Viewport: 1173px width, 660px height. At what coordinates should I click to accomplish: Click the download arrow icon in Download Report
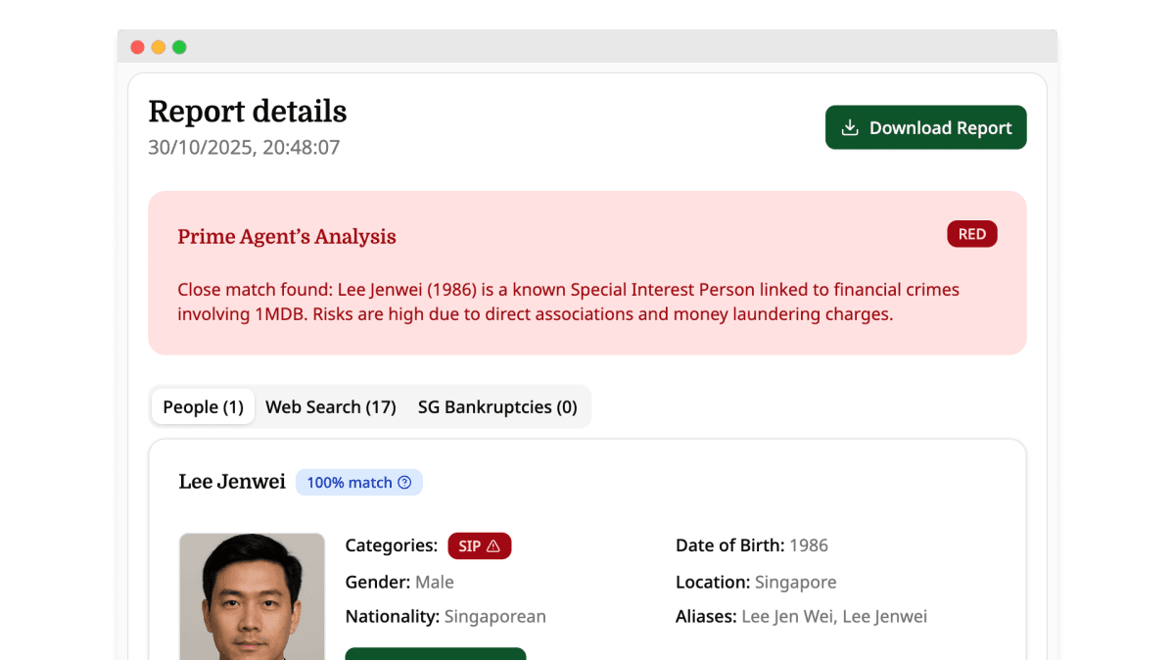(x=850, y=128)
